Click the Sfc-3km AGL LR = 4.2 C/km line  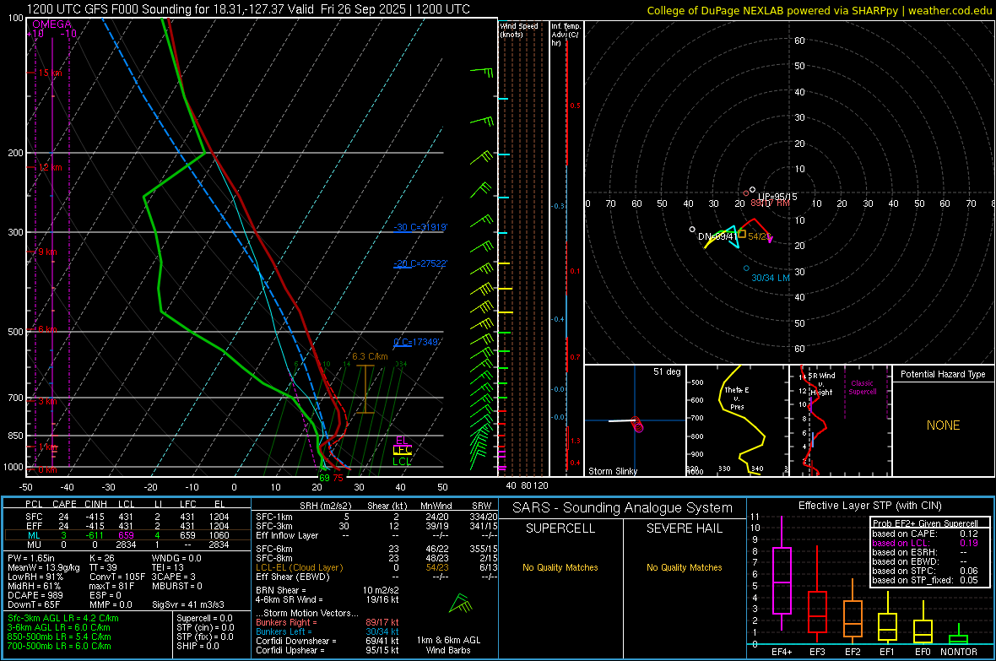[63, 618]
